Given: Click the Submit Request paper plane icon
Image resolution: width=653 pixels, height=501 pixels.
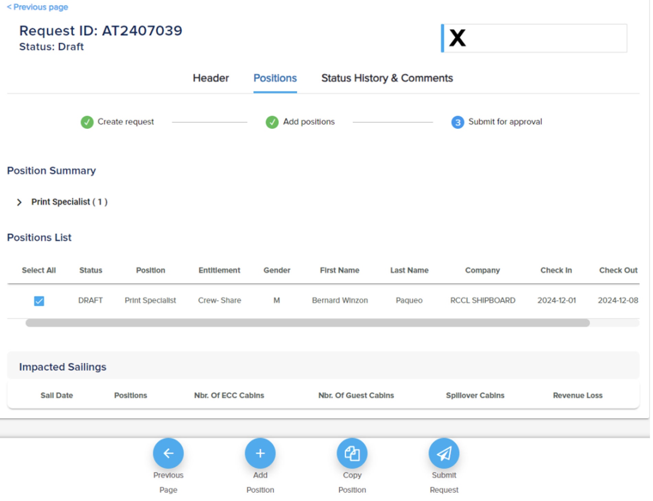Looking at the screenshot, I should coord(444,453).
